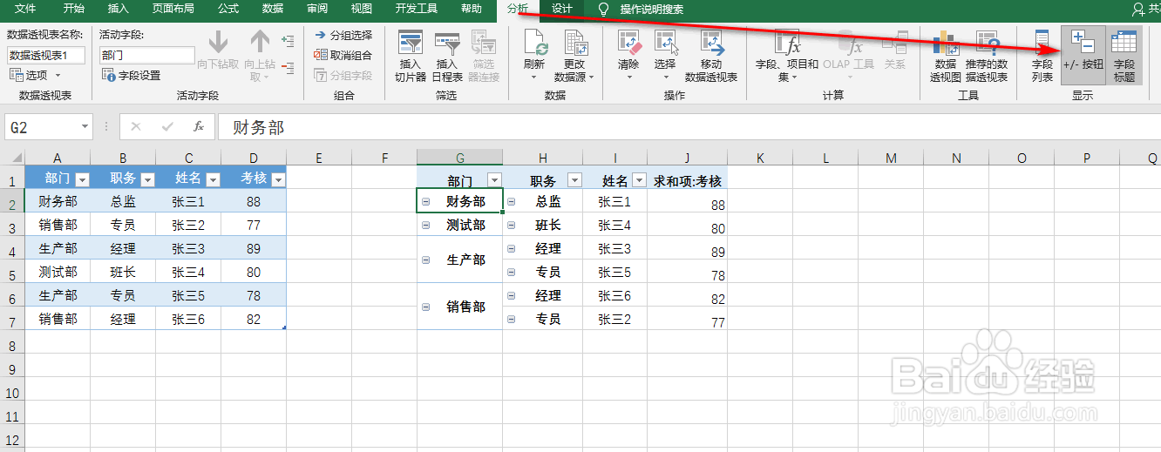The height and width of the screenshot is (452, 1161).
Task: Open the 文件 menu tab
Action: tap(26, 9)
